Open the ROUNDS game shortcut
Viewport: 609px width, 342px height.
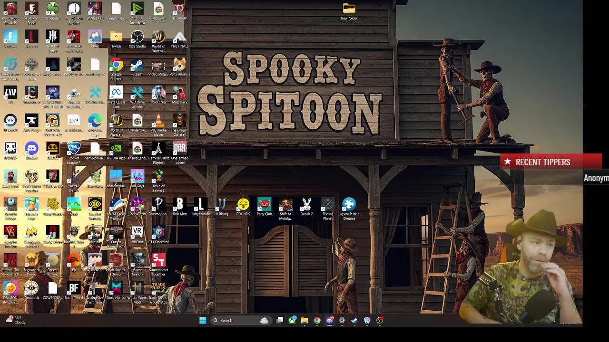243,207
